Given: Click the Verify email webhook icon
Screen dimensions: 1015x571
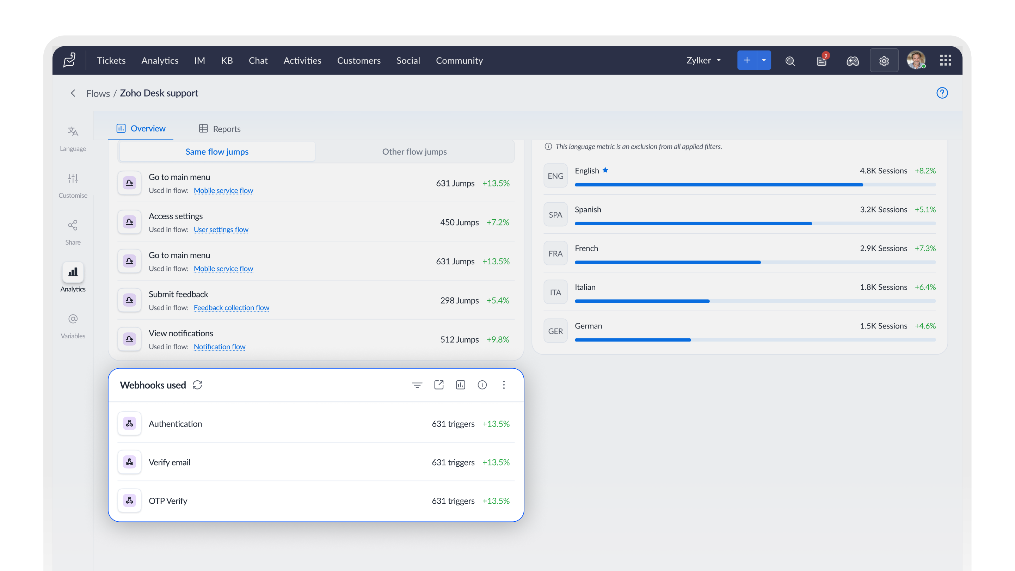Looking at the screenshot, I should (129, 462).
